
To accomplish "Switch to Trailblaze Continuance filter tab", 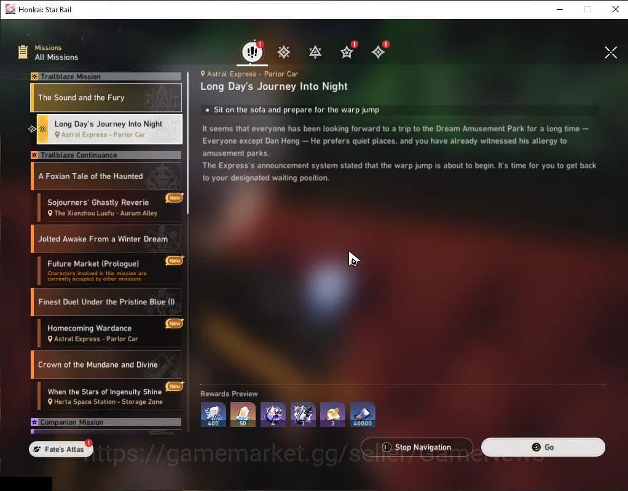I will click(x=315, y=52).
